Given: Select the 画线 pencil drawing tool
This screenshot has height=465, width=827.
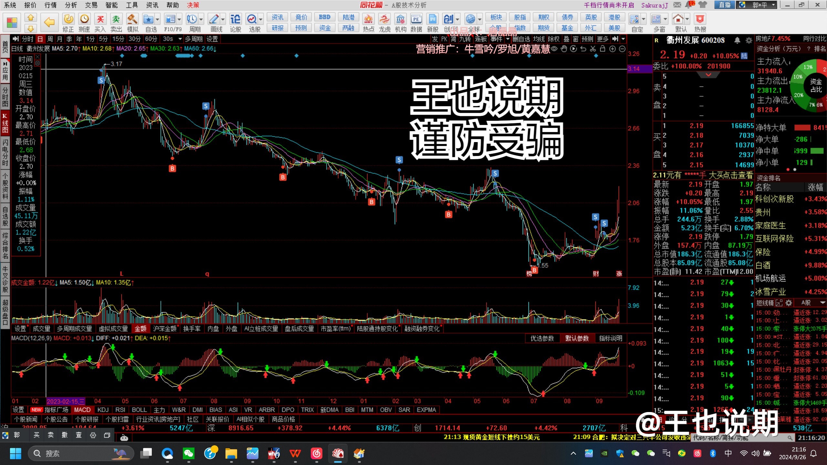Looking at the screenshot, I should (214, 19).
